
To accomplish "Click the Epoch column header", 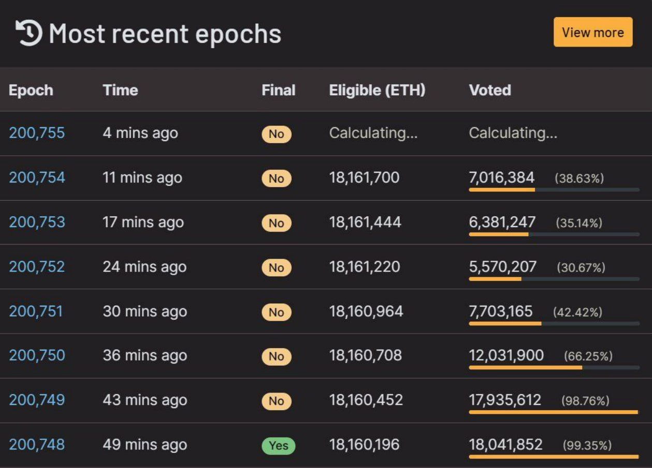I will tap(31, 90).
